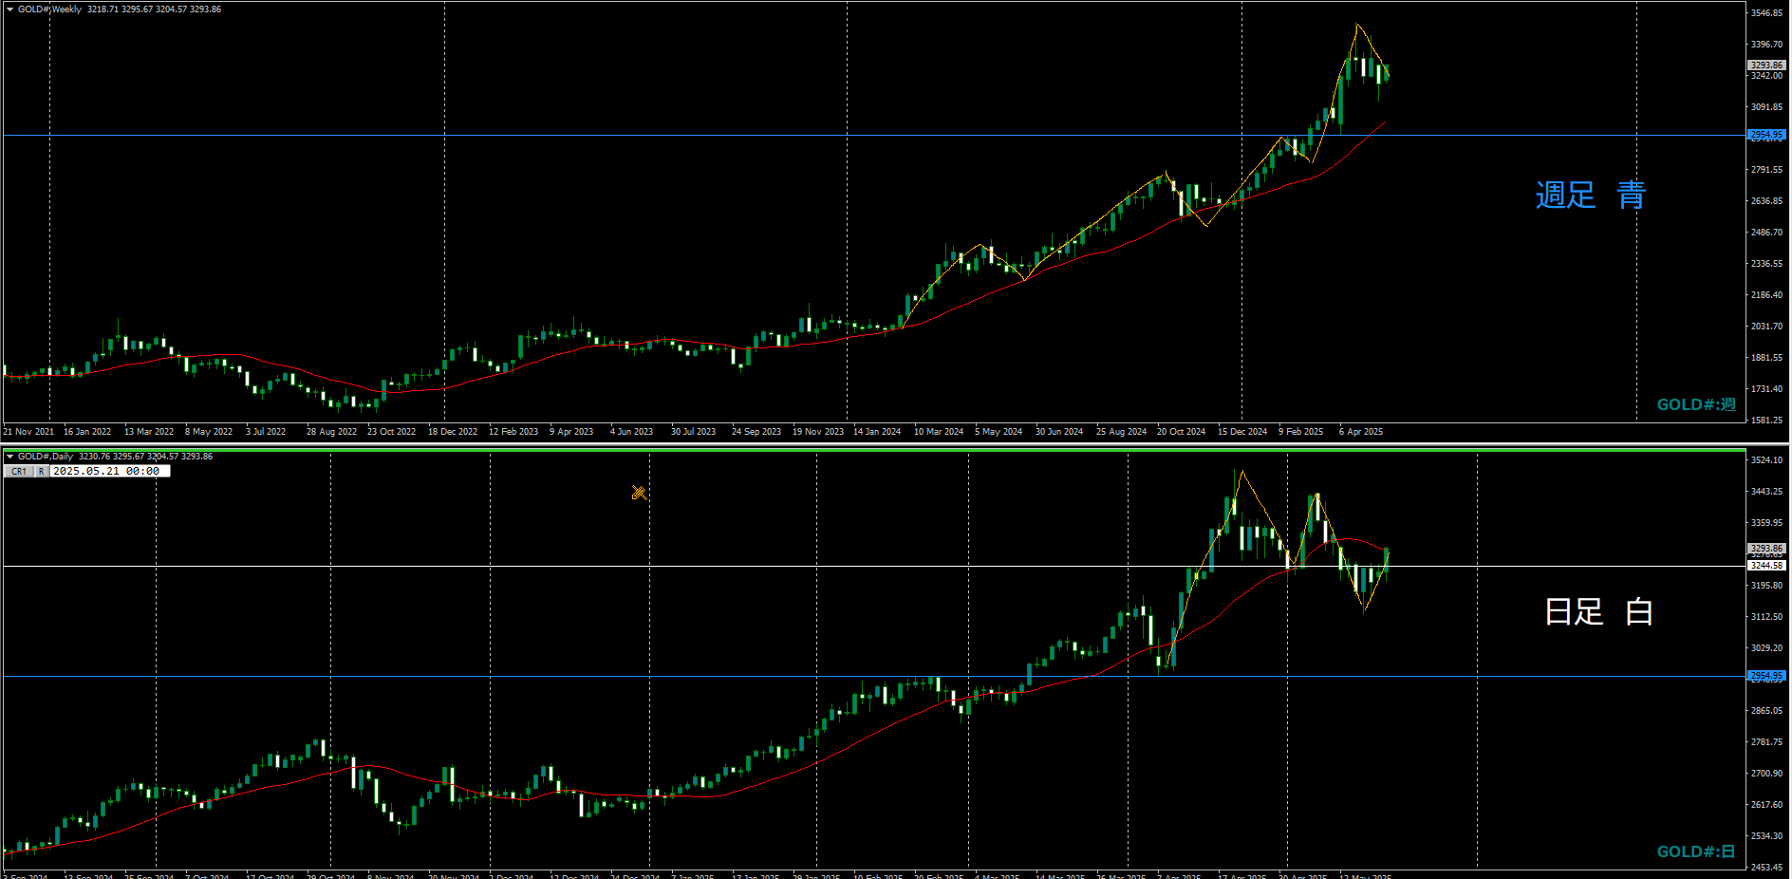Image resolution: width=1792 pixels, height=879 pixels.
Task: Click the 19 Nov 2023 date on Weekly axis
Action: (x=818, y=432)
